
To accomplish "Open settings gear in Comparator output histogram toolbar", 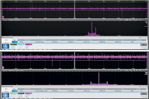I will point(137,71).
